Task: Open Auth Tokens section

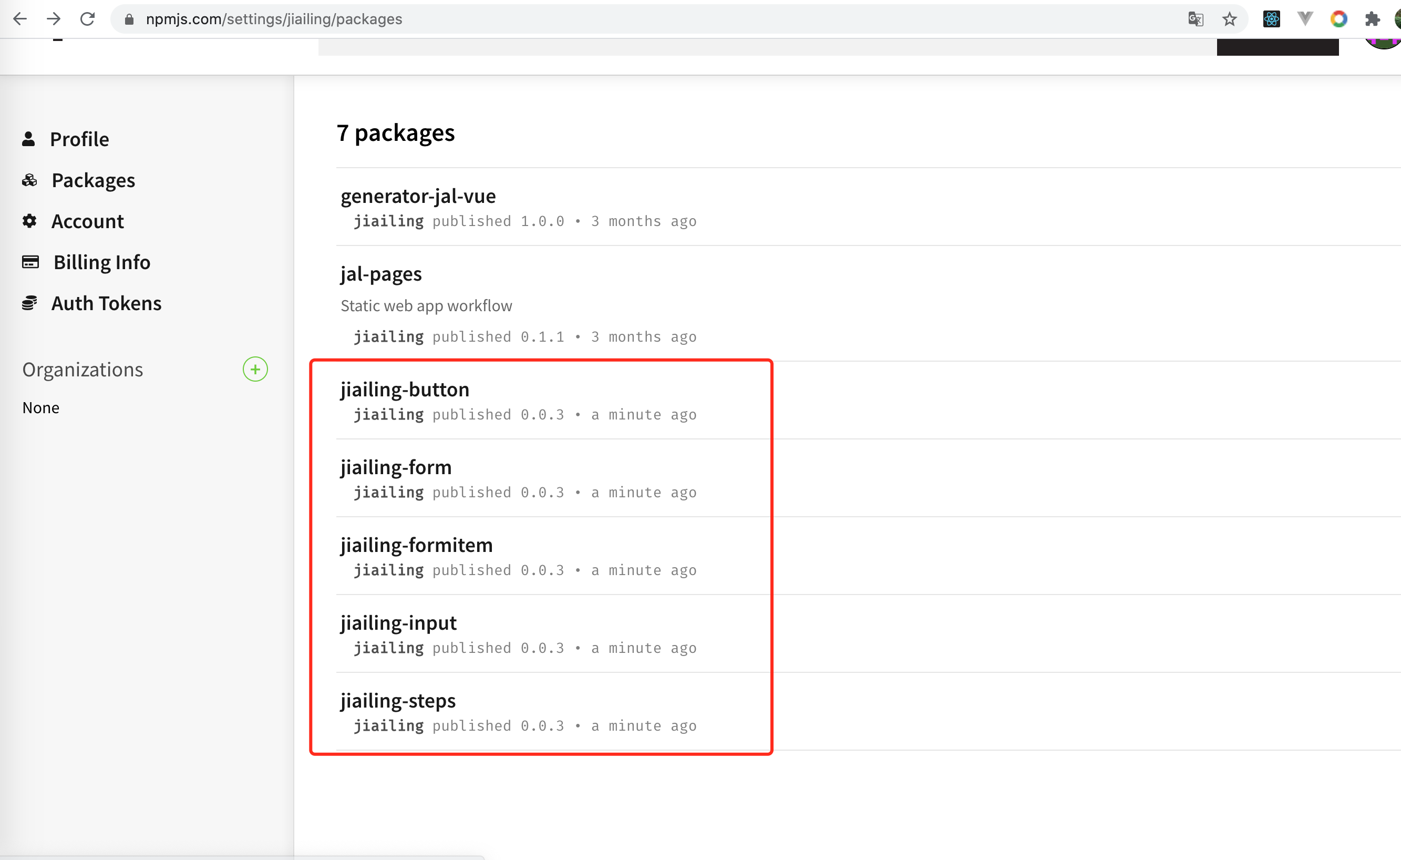Action: (106, 303)
